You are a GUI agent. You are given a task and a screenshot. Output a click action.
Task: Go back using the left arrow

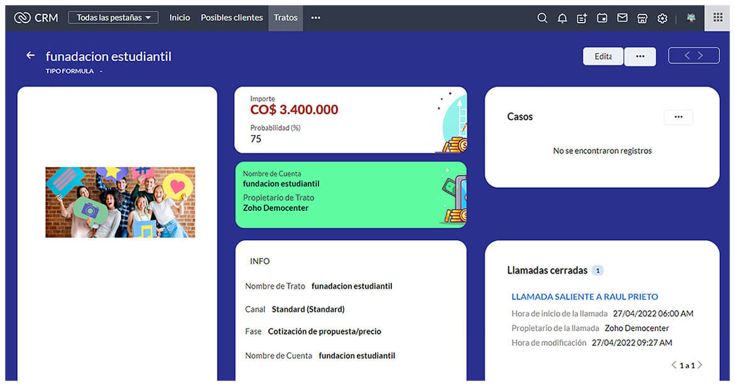pyautogui.click(x=31, y=55)
